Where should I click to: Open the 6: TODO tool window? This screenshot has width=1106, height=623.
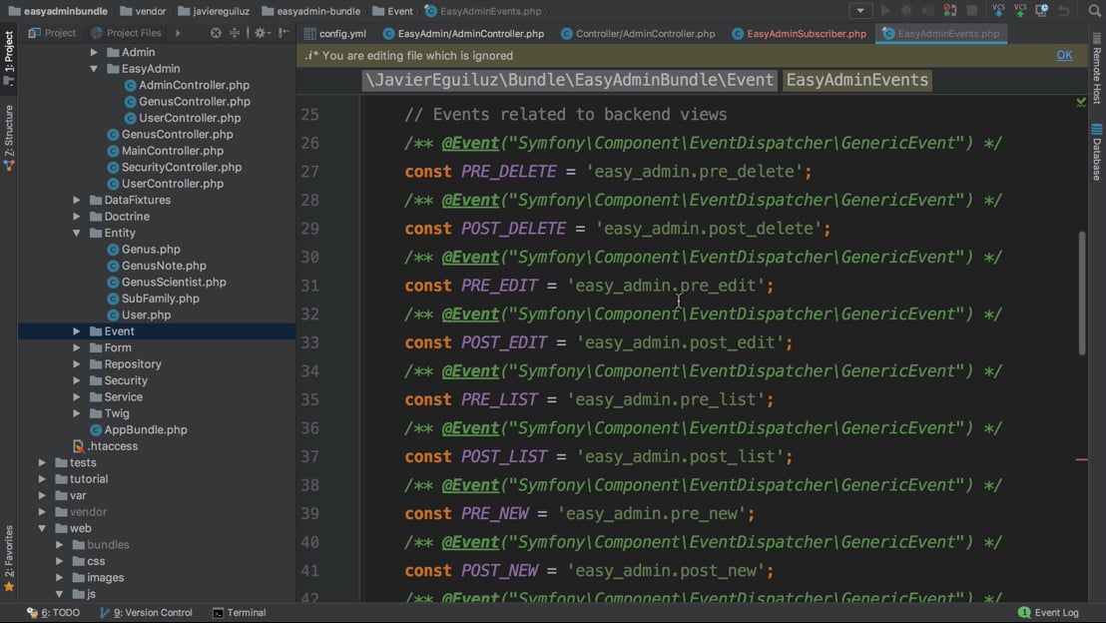click(54, 612)
